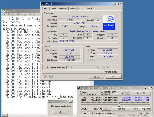Click the Loop 16 finished line
Image resolution: width=154 pixels, height=117 pixels.
click(x=28, y=84)
